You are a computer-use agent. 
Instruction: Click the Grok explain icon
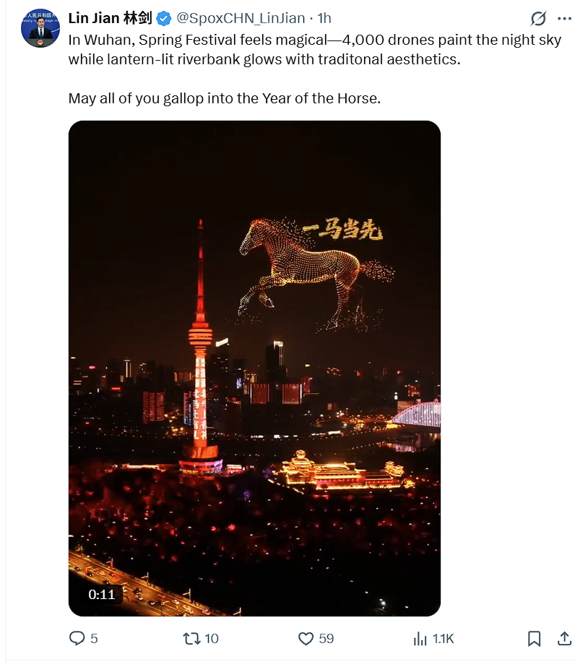(x=538, y=18)
